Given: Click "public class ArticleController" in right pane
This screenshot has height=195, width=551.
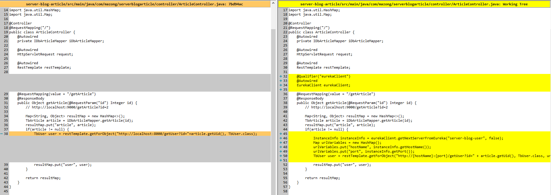Looking at the screenshot, I should click(x=321, y=32).
